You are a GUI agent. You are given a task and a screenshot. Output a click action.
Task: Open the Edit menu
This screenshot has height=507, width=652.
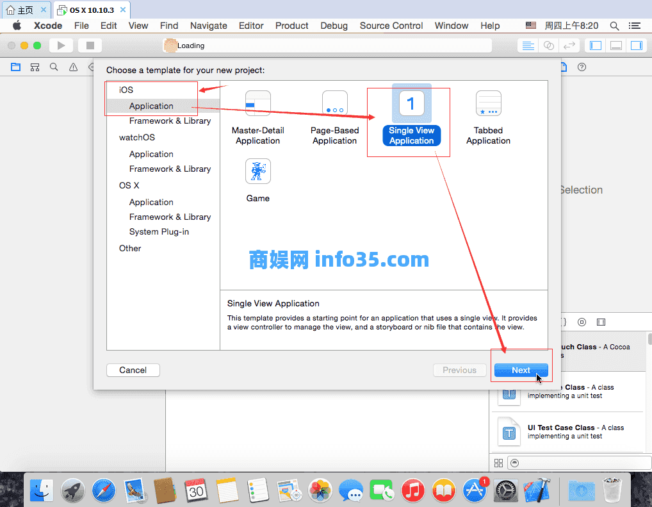point(108,26)
